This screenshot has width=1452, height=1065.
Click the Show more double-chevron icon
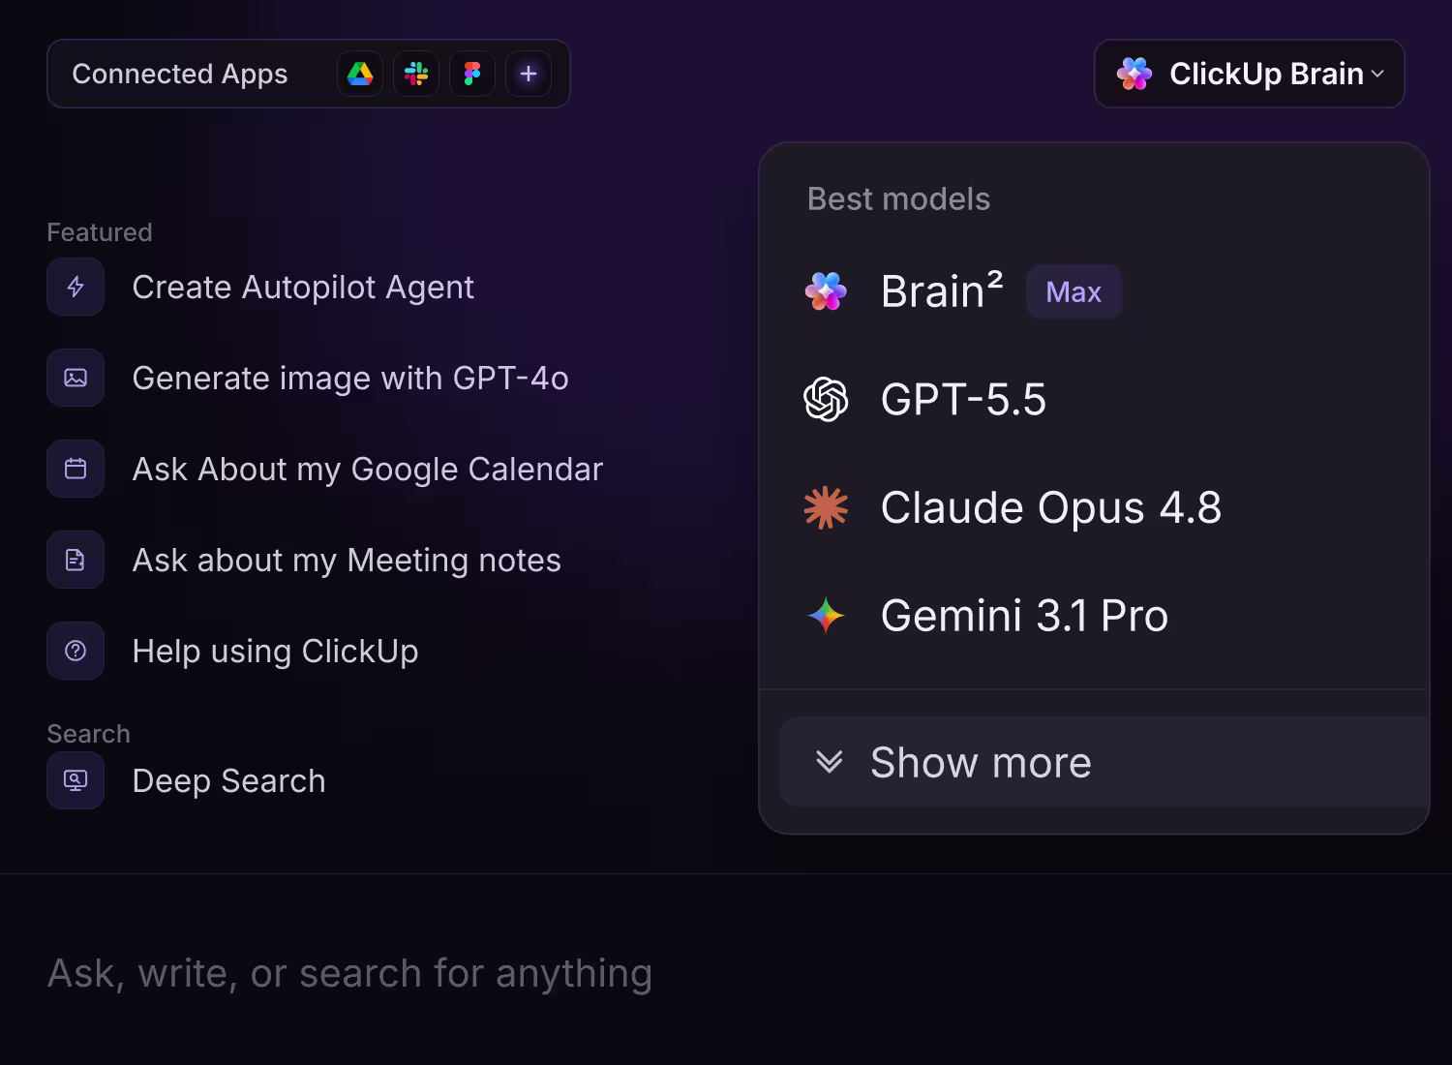click(829, 762)
